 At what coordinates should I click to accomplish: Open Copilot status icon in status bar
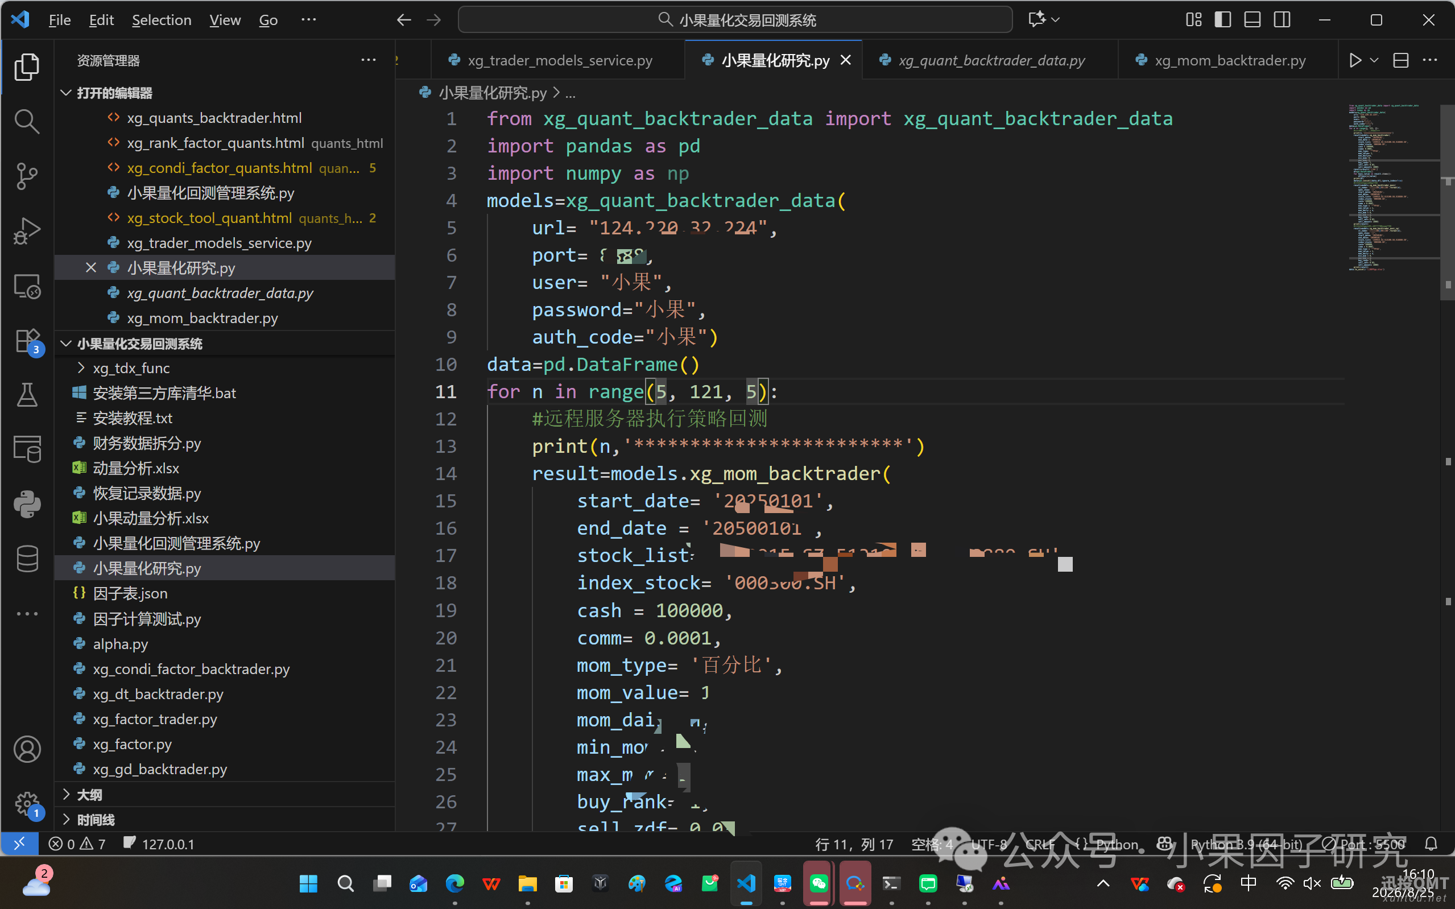(x=1164, y=844)
